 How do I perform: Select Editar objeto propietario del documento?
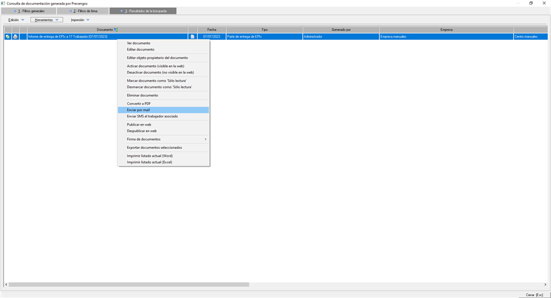(x=164, y=58)
